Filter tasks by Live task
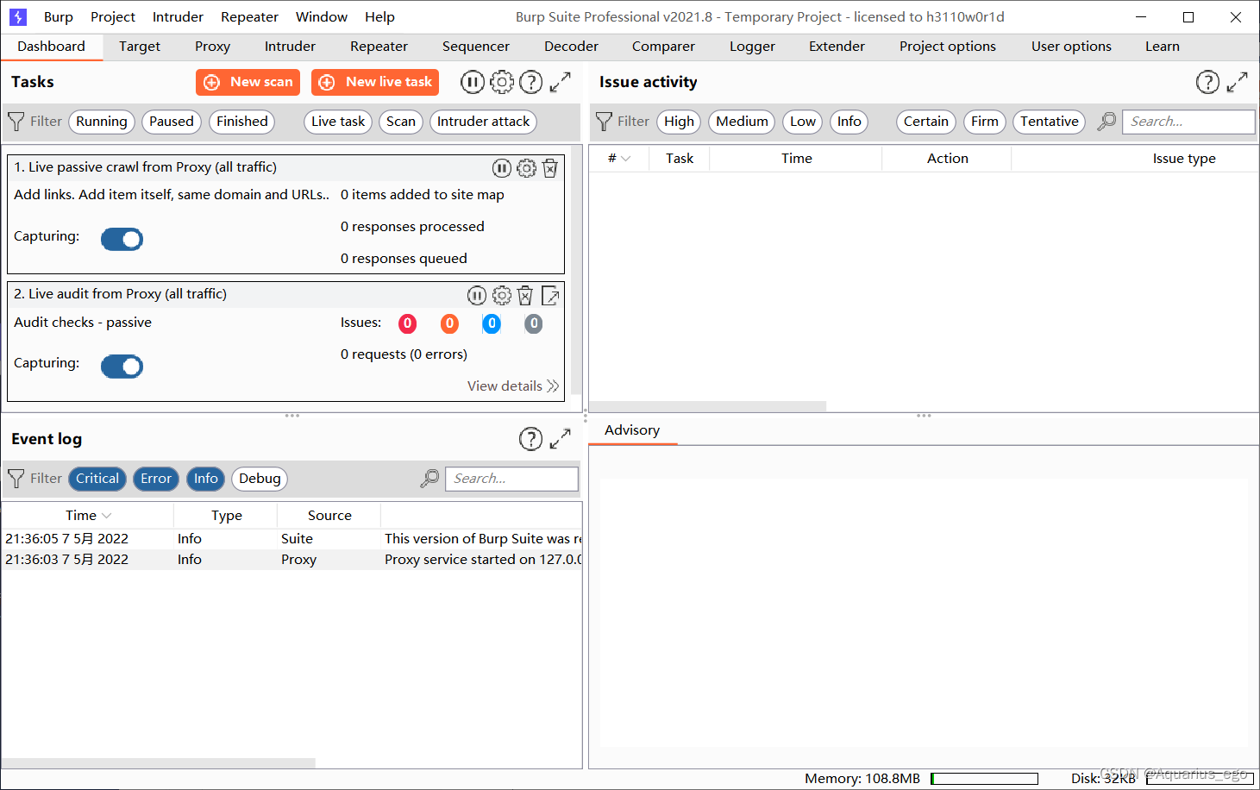 coord(338,122)
